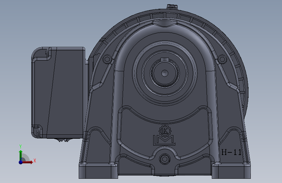Select the center hole of the output shaft
The width and height of the screenshot is (282, 183).
pos(165,73)
